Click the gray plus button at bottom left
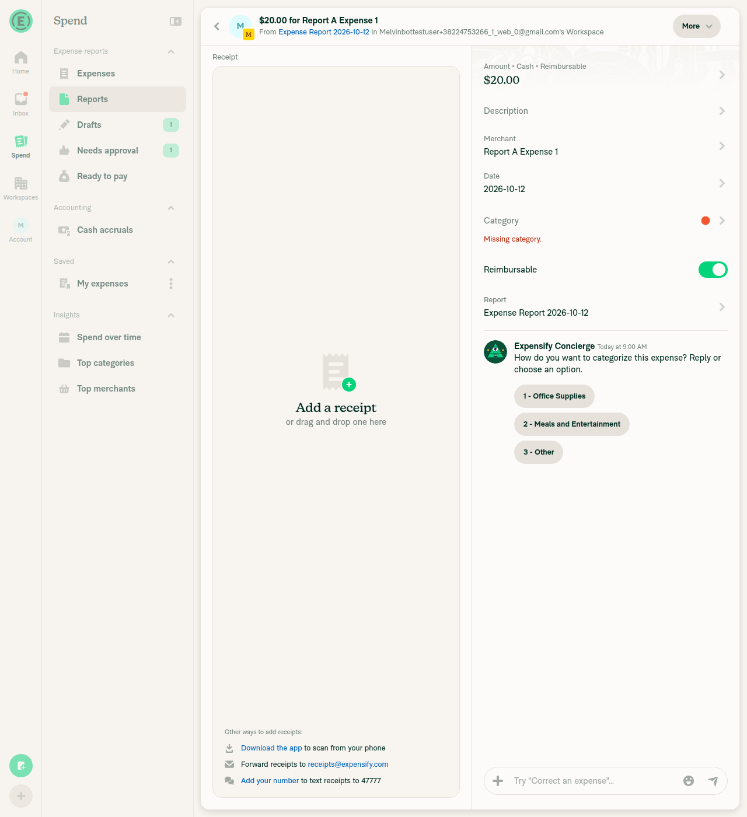Screen dimensions: 747x817 coord(21,796)
